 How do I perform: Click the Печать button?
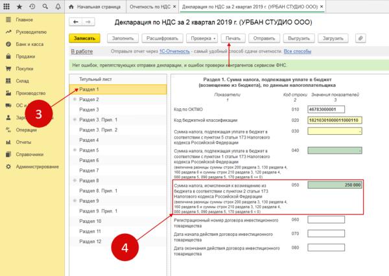click(233, 38)
